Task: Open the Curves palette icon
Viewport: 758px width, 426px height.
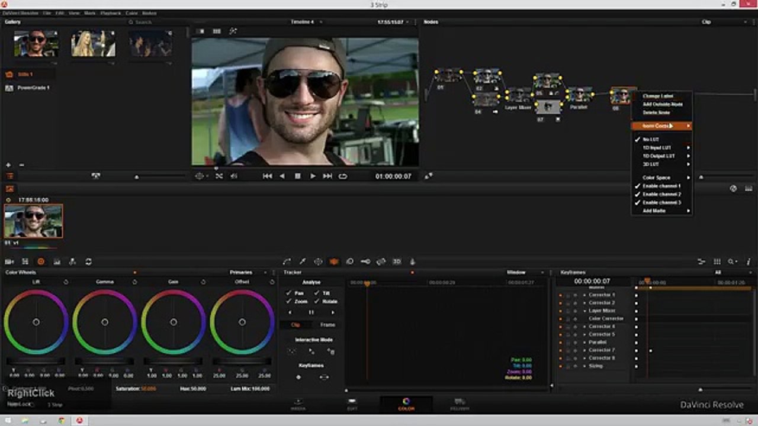Action: [x=287, y=262]
